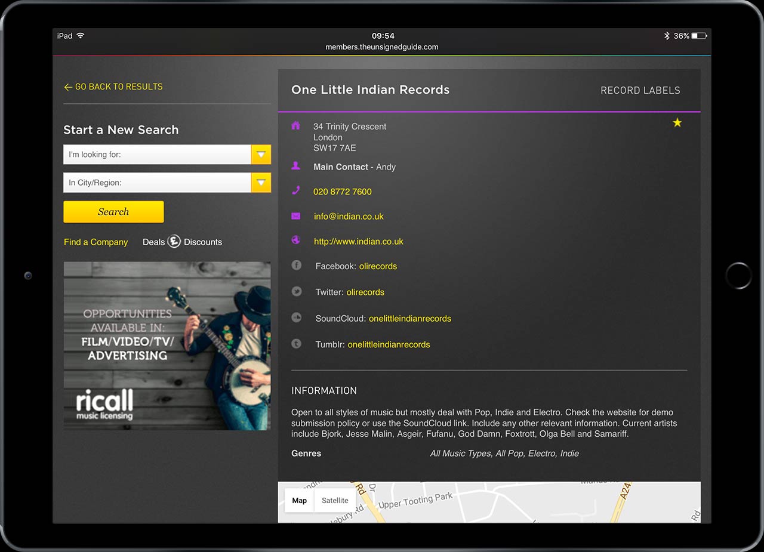Viewport: 764px width, 552px height.
Task: Open Find a Company link
Action: point(95,242)
